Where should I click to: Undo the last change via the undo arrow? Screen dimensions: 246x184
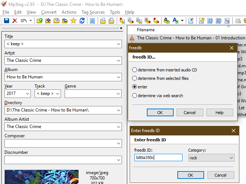(24, 21)
